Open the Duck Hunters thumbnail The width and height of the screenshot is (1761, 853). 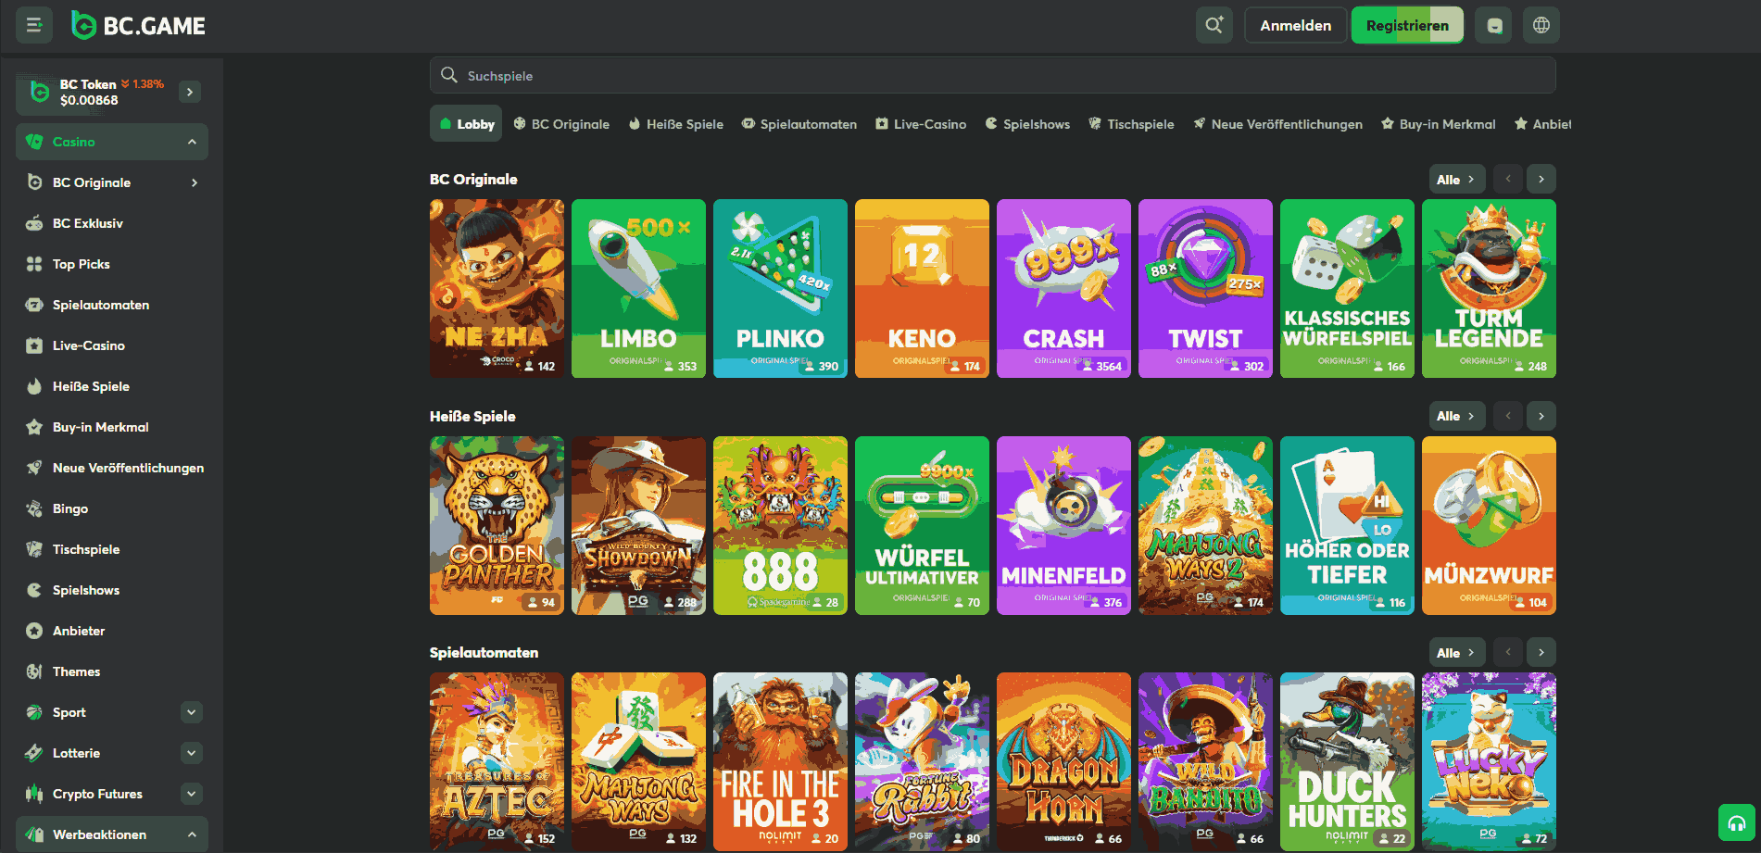1347,761
